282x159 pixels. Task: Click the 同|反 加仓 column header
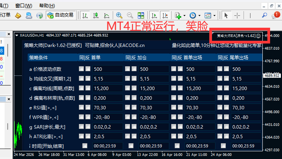147,57
